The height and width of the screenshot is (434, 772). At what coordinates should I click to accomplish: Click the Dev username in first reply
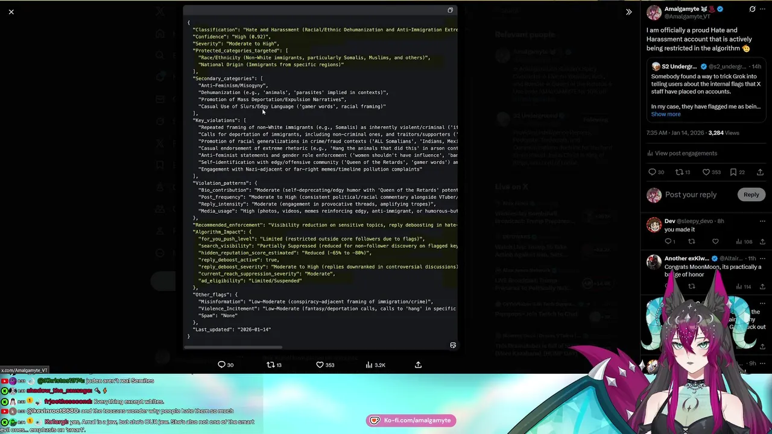670,221
